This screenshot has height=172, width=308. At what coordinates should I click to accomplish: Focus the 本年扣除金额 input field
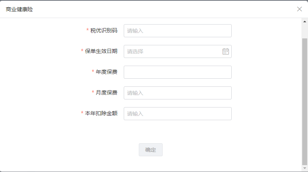178,114
